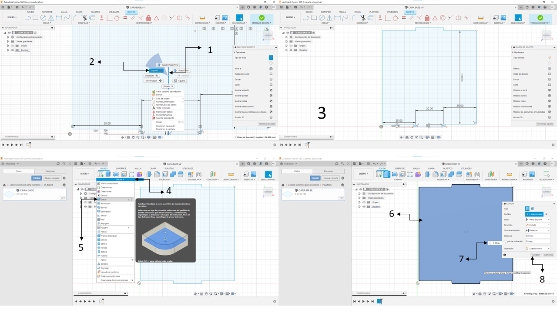Toggle Rejilla del boceto, marking-menu window's palette

pyautogui.click(x=271, y=74)
